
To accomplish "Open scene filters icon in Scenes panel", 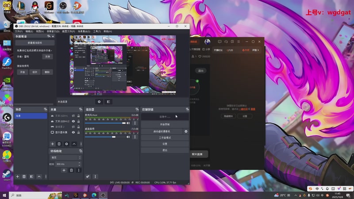I will click(x=31, y=176).
